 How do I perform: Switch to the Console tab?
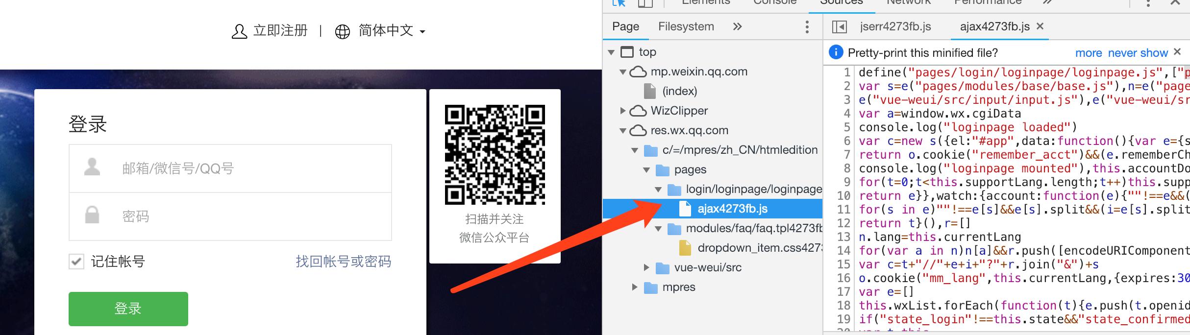775,2
